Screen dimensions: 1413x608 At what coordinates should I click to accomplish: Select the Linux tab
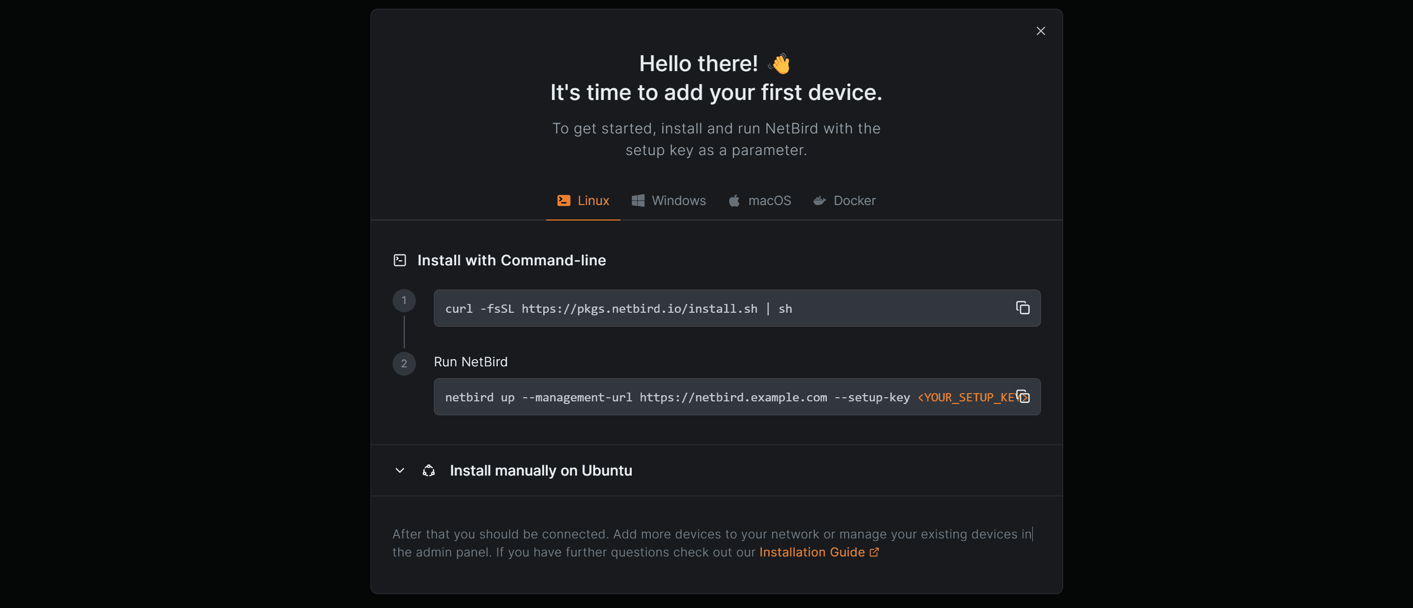tap(593, 200)
